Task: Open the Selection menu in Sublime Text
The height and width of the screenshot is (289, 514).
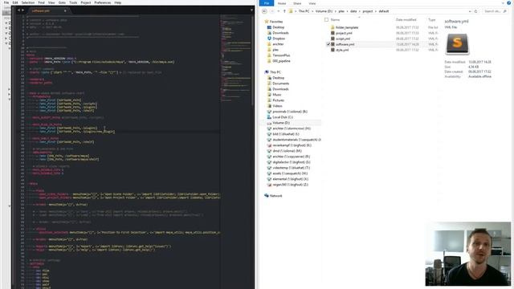Action: 28,2
